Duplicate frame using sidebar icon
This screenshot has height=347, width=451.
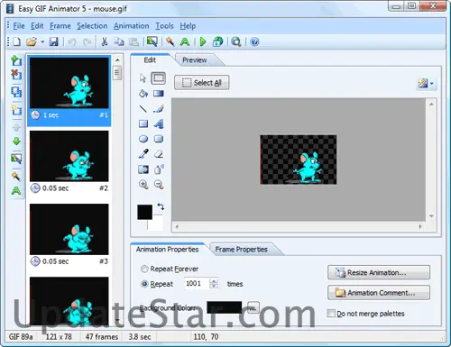click(x=16, y=92)
